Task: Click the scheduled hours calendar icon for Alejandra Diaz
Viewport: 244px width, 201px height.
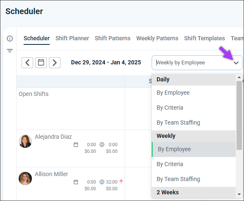Action: [76, 145]
